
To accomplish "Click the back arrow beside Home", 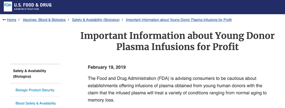I will (x=4, y=20).
